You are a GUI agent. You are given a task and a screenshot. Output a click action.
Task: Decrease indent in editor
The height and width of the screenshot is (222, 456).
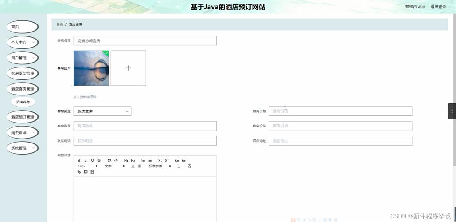[177, 160]
